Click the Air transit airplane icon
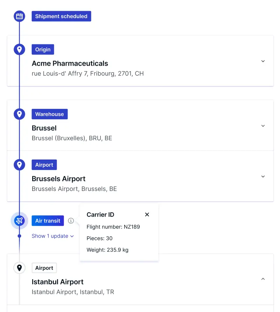This screenshot has height=312, width=280. [x=19, y=221]
